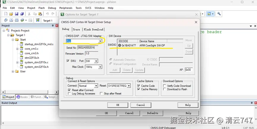Click Help in Target Driver Setup dialog
Image resolution: width=257 pixels, height=129 pixels.
[x=188, y=105]
